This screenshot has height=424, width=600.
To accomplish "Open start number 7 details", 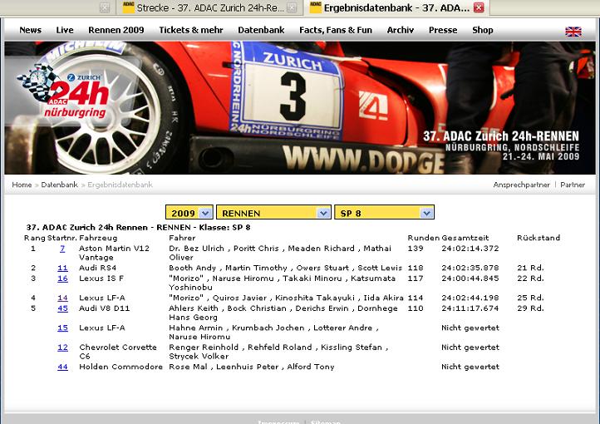I will pyautogui.click(x=62, y=249).
